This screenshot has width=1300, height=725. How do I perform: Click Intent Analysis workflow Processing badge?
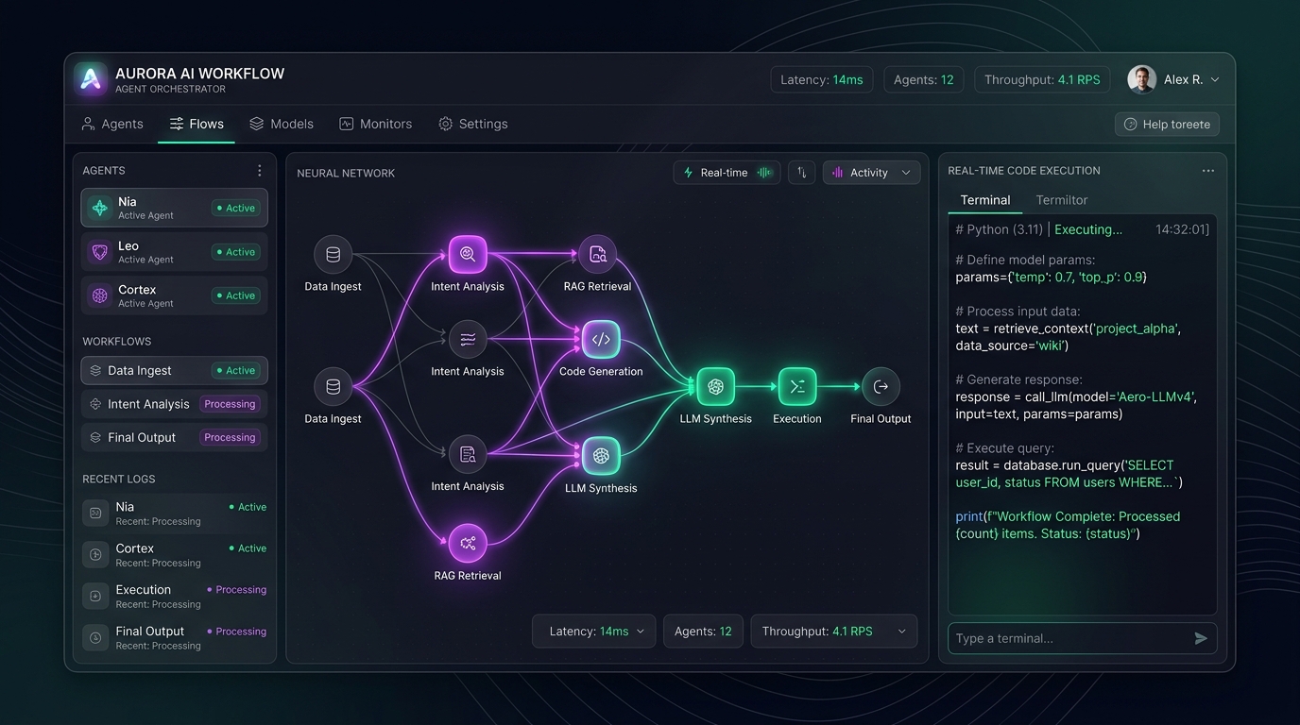pos(230,404)
